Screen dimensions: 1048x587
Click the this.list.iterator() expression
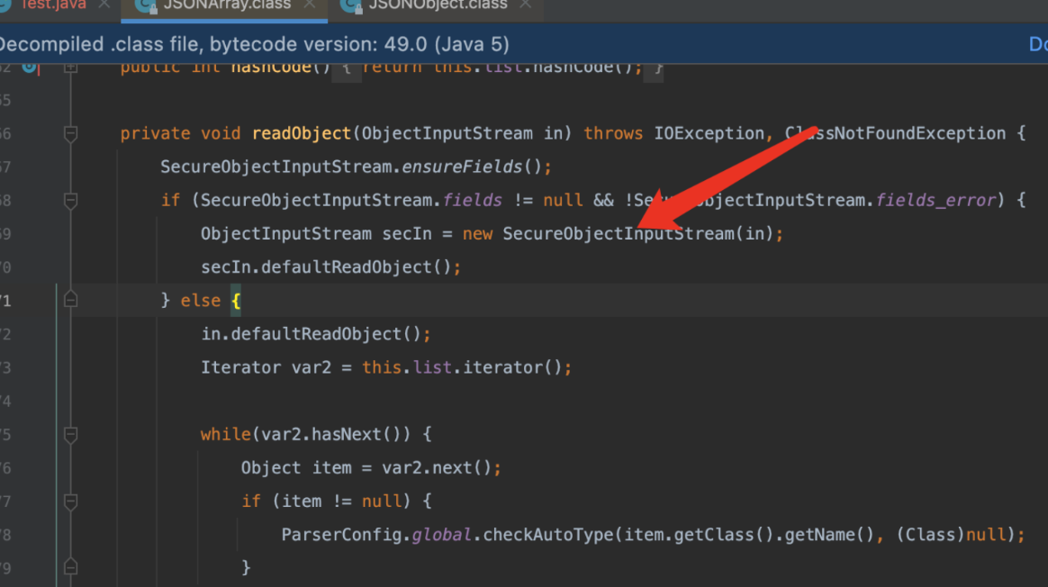[x=462, y=367]
